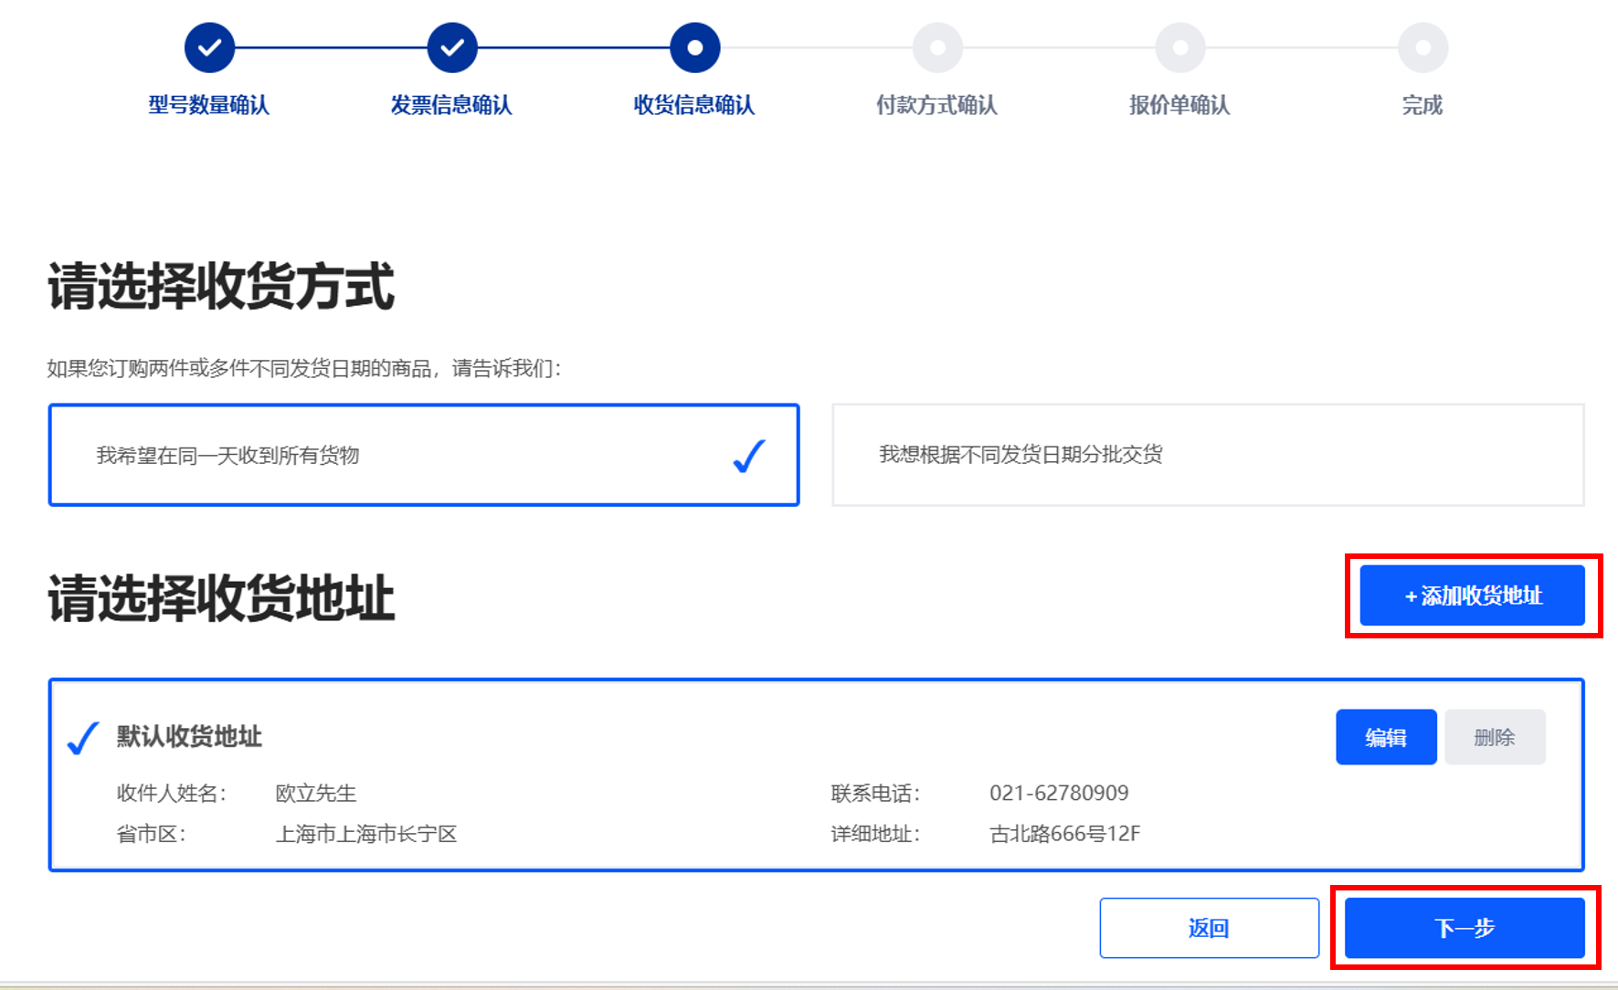
Task: Click the phone number 021-62780909
Action: 1059,793
